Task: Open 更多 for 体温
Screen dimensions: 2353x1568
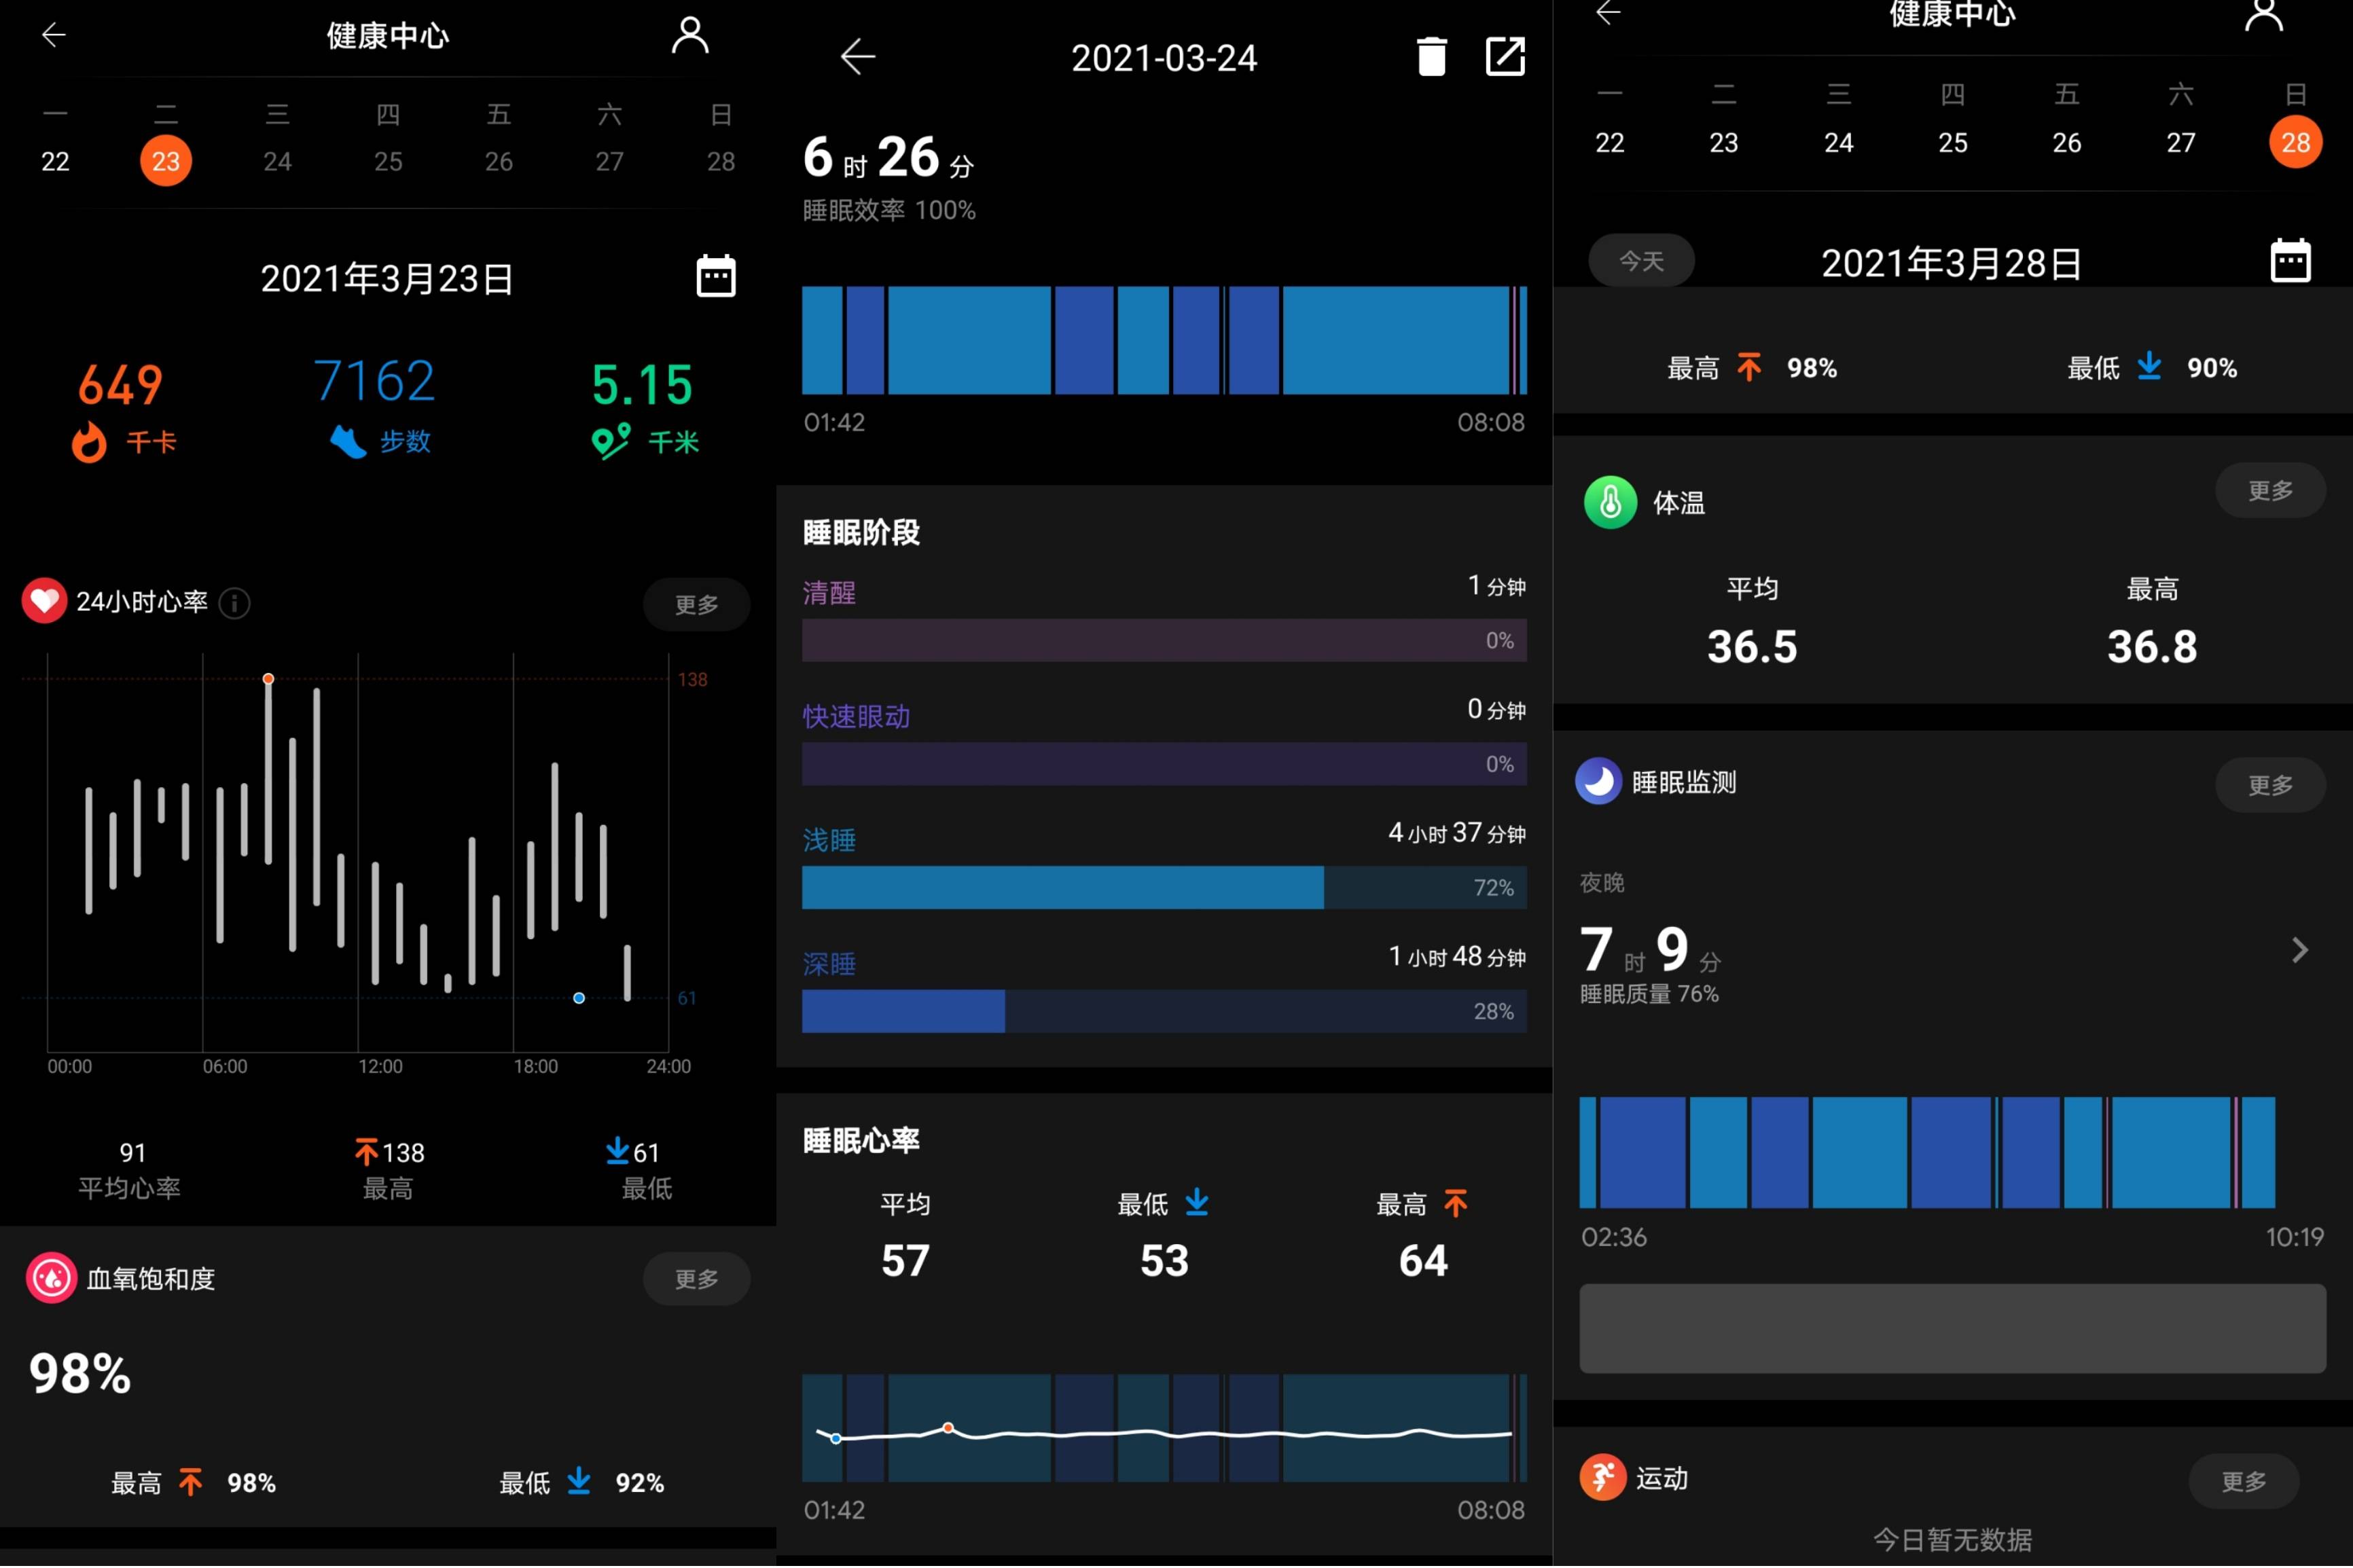Action: [2270, 490]
